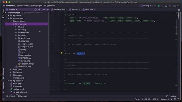Click mu-plugins in breadcrumb bar
Screen dimensions: 182x102
36,6
